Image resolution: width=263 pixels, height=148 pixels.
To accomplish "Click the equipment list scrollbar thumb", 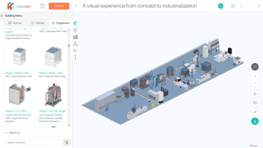I will 69,46.
